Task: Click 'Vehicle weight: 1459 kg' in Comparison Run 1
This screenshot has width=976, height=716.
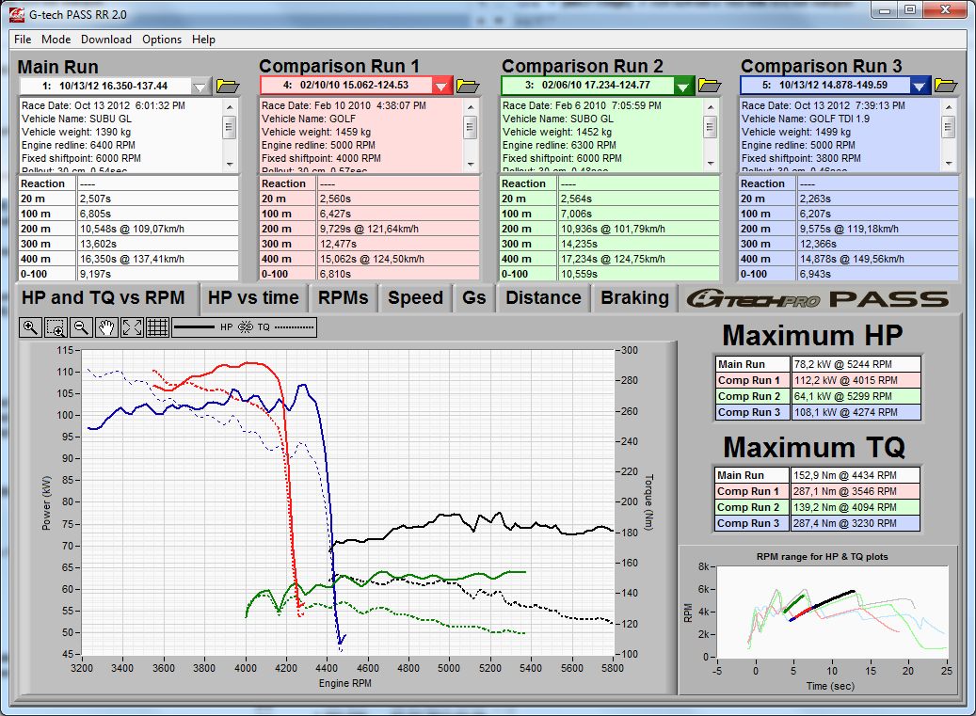Action: tap(316, 132)
